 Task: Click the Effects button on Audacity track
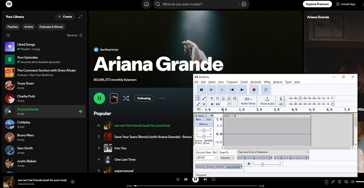pyautogui.click(x=203, y=124)
